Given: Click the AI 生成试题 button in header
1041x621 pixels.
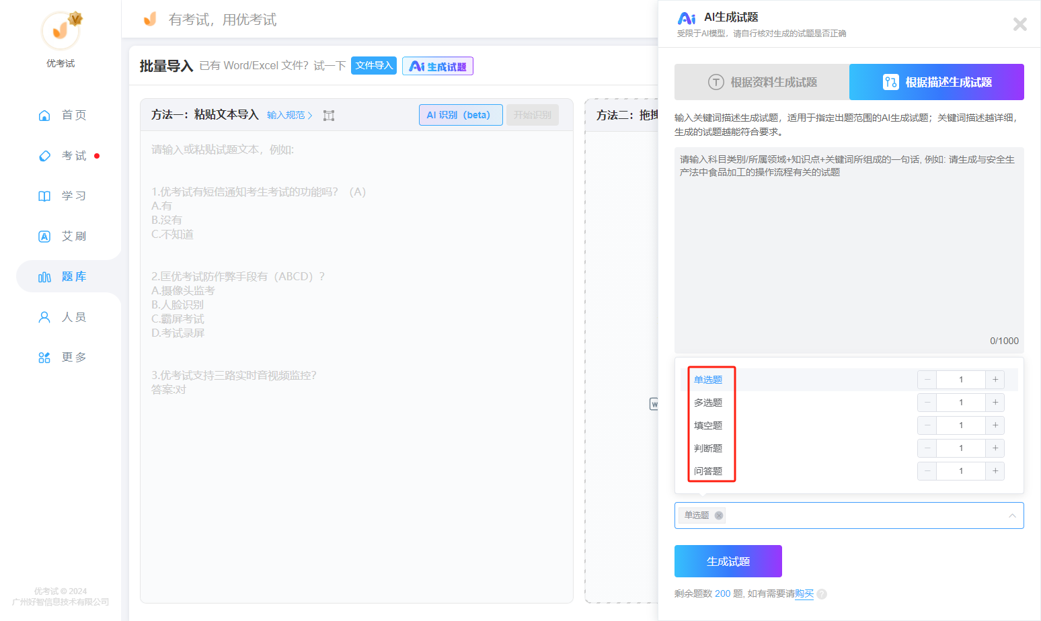Looking at the screenshot, I should pyautogui.click(x=438, y=66).
